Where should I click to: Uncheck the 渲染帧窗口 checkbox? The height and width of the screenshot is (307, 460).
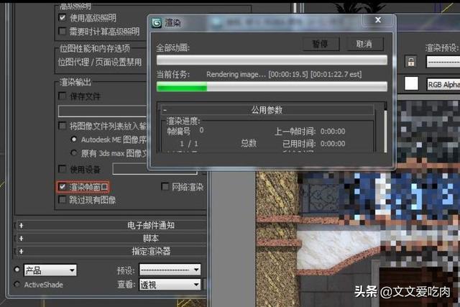pos(63,187)
